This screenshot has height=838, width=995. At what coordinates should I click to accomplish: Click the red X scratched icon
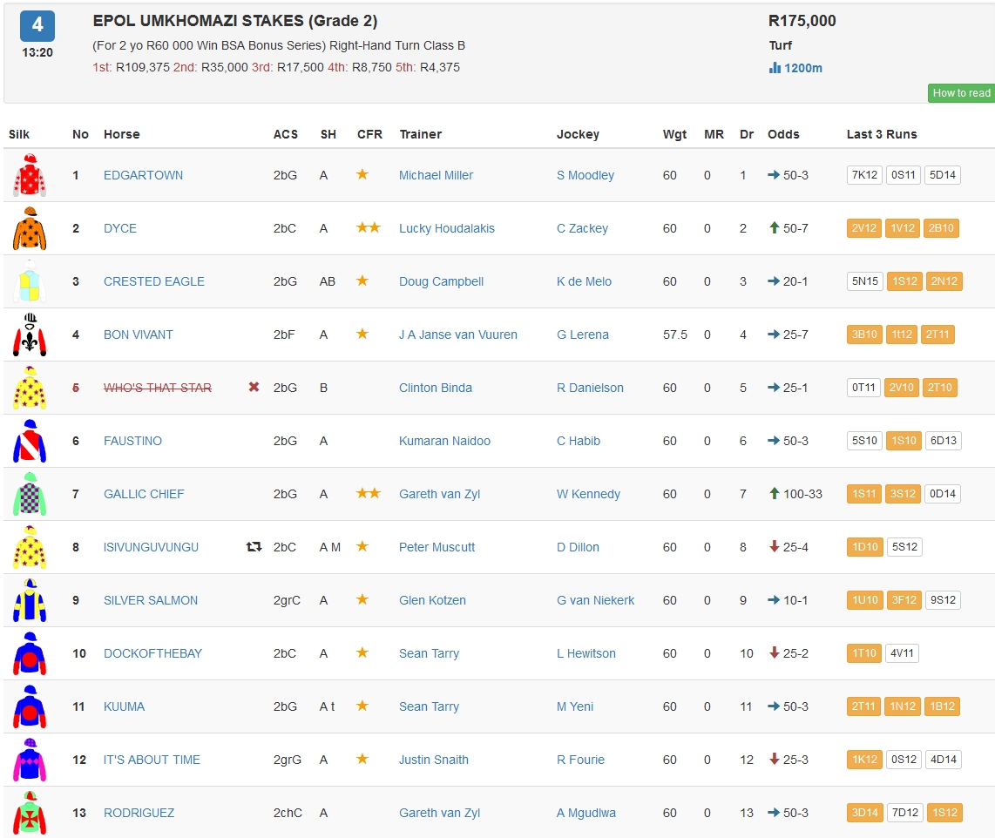pyautogui.click(x=254, y=387)
